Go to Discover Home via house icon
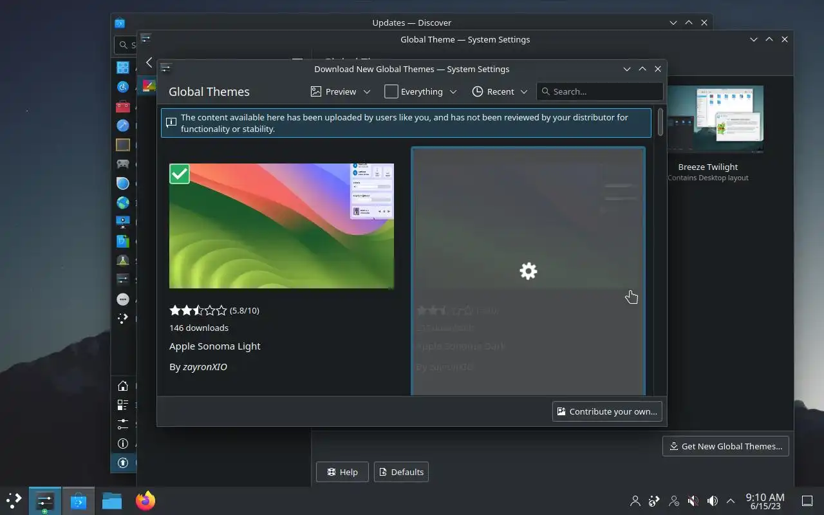 coord(123,386)
